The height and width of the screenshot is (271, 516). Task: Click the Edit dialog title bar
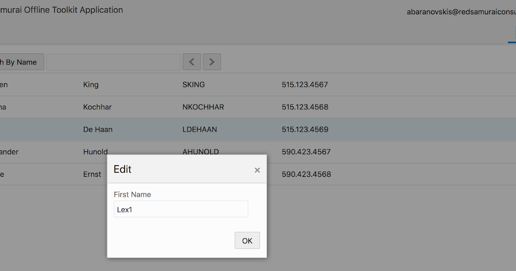tap(122, 169)
